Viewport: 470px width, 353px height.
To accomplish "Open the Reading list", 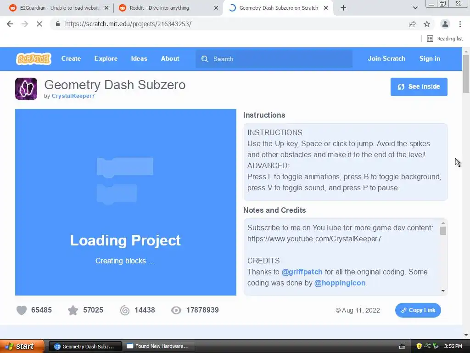I will [445, 39].
